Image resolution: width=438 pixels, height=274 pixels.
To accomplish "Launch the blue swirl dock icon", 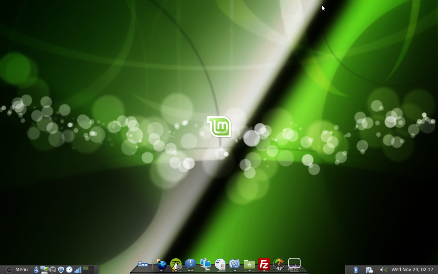I will point(235,264).
